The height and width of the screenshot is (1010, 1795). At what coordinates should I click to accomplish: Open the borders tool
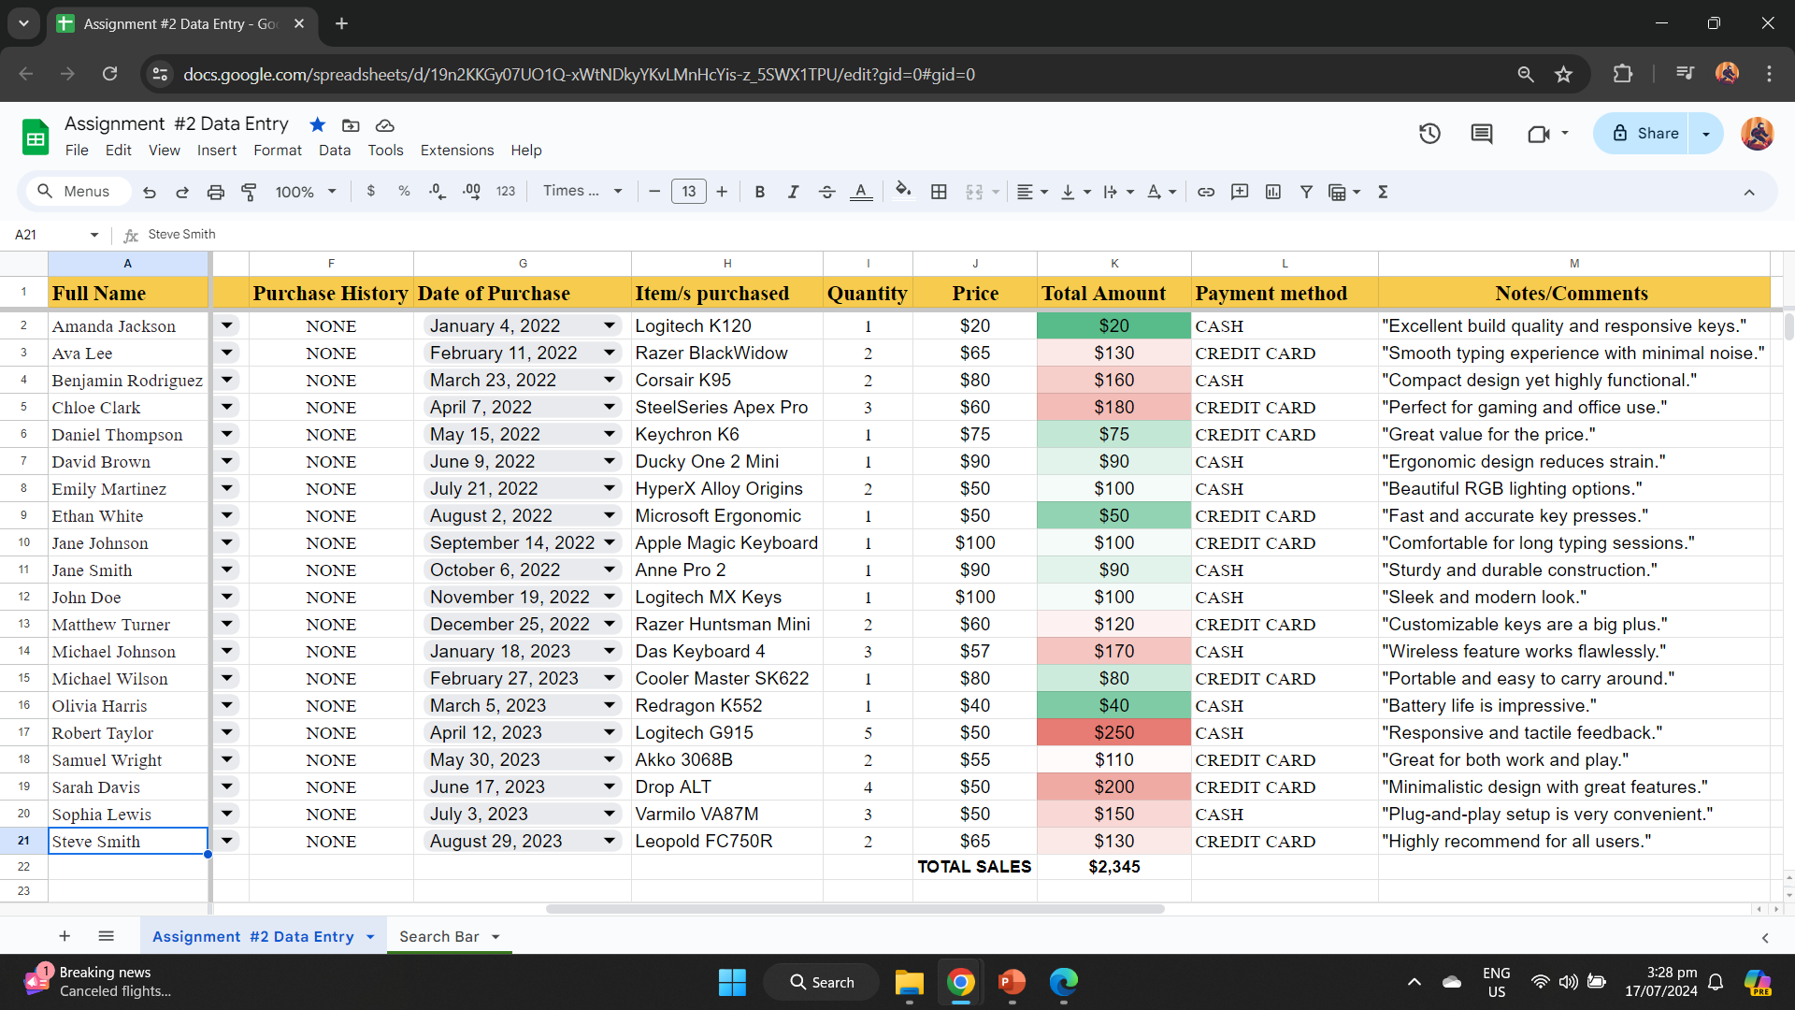939,192
